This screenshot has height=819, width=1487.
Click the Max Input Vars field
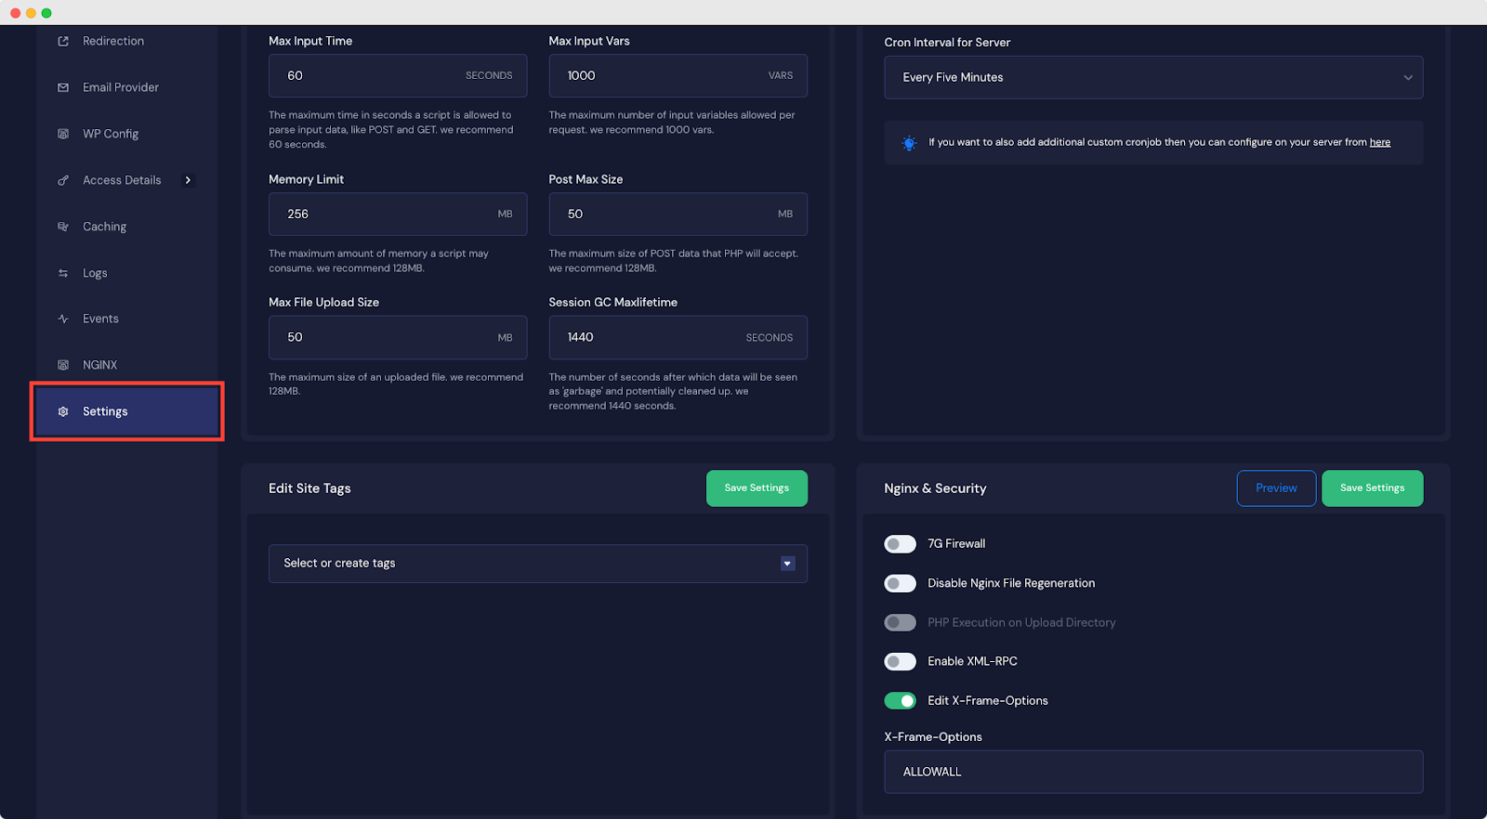click(x=678, y=75)
